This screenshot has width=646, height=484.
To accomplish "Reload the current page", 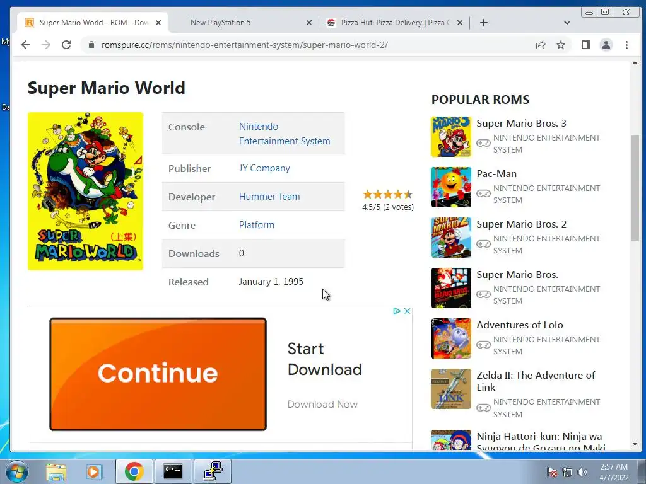I will click(66, 45).
